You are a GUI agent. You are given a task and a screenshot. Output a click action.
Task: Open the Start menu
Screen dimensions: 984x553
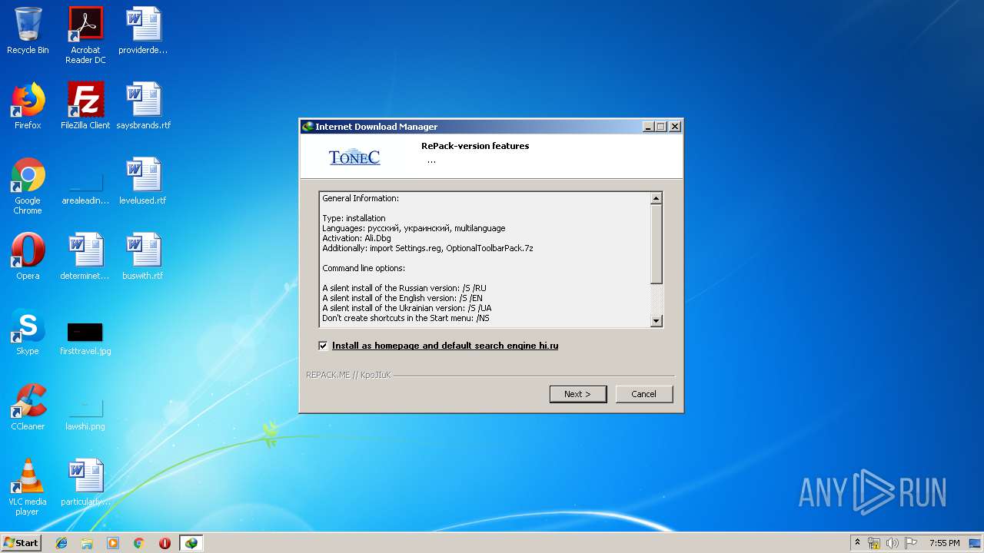[x=21, y=543]
